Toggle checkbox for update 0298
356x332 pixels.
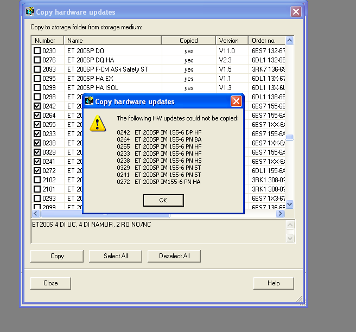(37, 97)
